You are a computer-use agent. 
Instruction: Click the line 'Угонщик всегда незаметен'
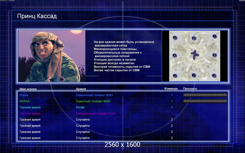pos(114,63)
